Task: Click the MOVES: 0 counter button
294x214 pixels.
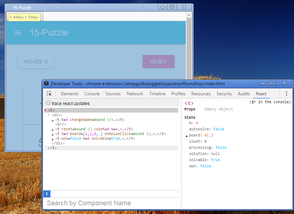Action: coord(36,62)
